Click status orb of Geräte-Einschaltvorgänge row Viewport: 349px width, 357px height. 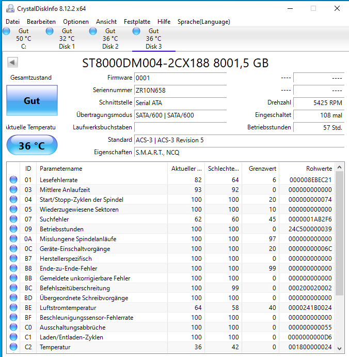(13, 248)
